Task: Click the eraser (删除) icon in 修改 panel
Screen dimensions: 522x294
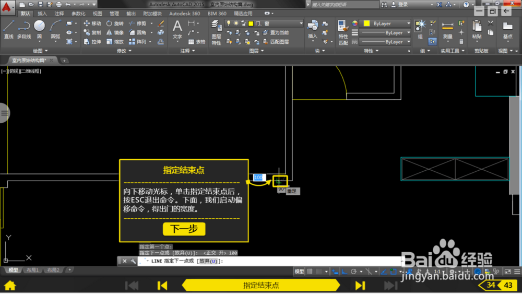Action: point(161,23)
